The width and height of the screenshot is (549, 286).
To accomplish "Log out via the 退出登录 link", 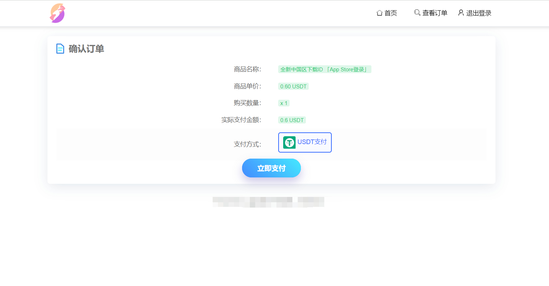I will (x=478, y=13).
